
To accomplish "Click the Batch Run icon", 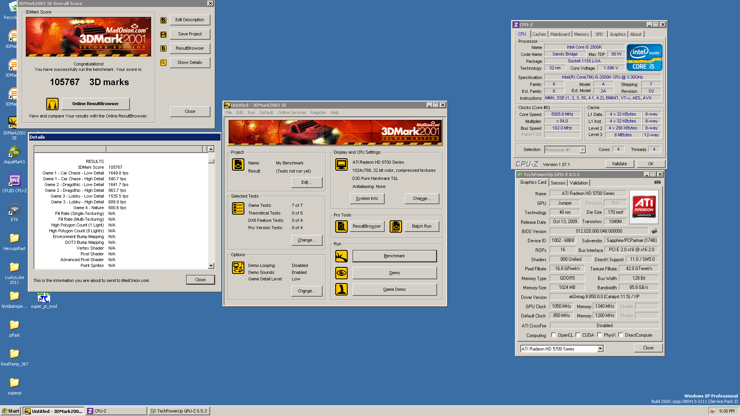I will pyautogui.click(x=396, y=226).
